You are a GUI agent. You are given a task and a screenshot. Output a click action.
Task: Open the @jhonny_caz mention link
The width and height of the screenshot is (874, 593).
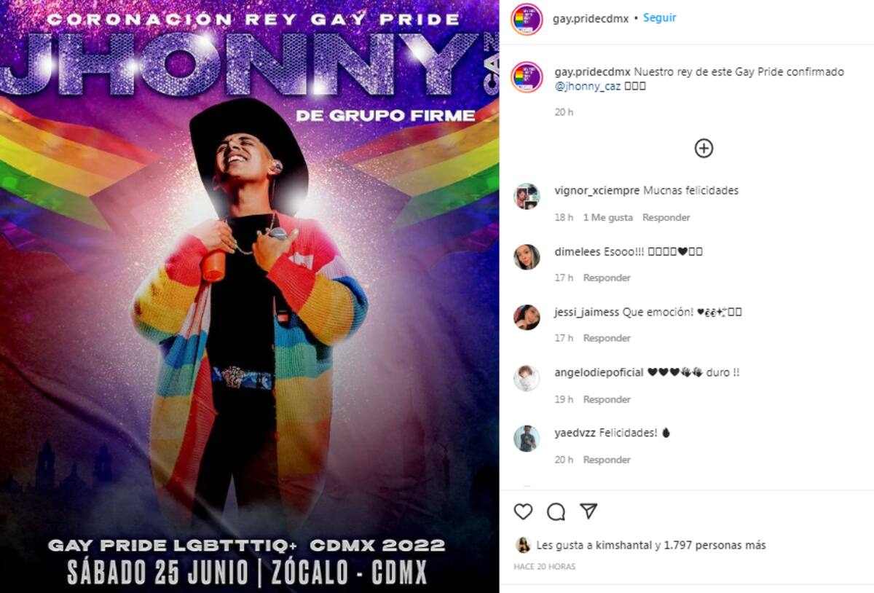pos(588,86)
